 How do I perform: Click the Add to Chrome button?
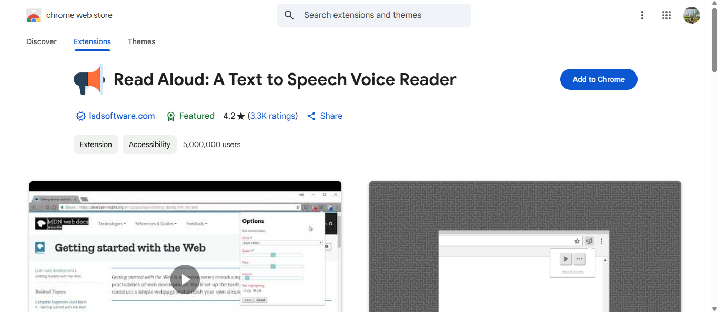click(x=598, y=79)
